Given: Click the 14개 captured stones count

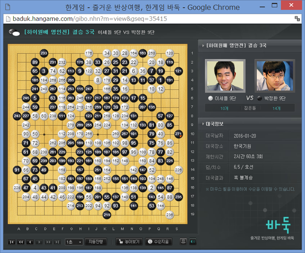Looking at the screenshot, I should click(276, 108).
